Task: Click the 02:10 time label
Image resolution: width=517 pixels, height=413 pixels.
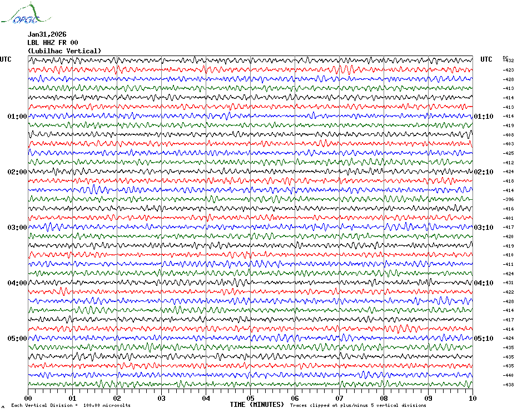Action: point(484,172)
